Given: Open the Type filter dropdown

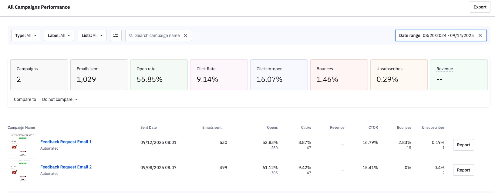Looking at the screenshot, I should 26,35.
